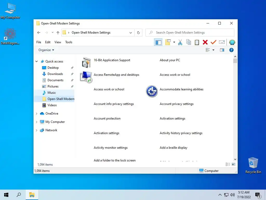This screenshot has width=266, height=200.
Task: Open Add a braille display setting
Action: click(x=173, y=148)
